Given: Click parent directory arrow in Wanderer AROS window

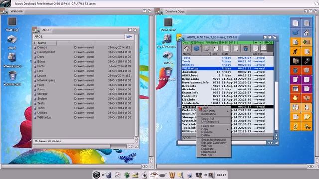Looking at the screenshot, I should pyautogui.click(x=129, y=37).
